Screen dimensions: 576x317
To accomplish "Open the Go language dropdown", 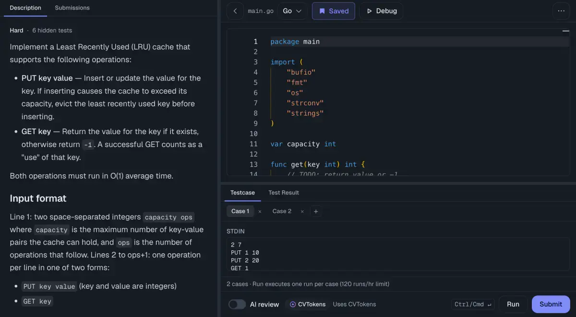I will 292,11.
